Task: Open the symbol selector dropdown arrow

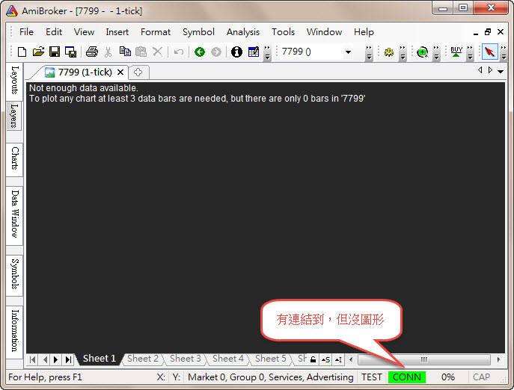Action: point(348,52)
